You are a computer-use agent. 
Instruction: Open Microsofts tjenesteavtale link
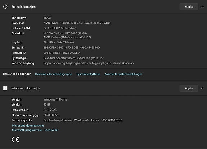28,126
